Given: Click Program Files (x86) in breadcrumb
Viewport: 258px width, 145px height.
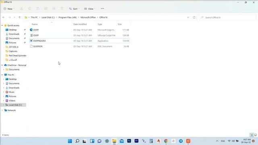Looking at the screenshot, I should (x=67, y=17).
